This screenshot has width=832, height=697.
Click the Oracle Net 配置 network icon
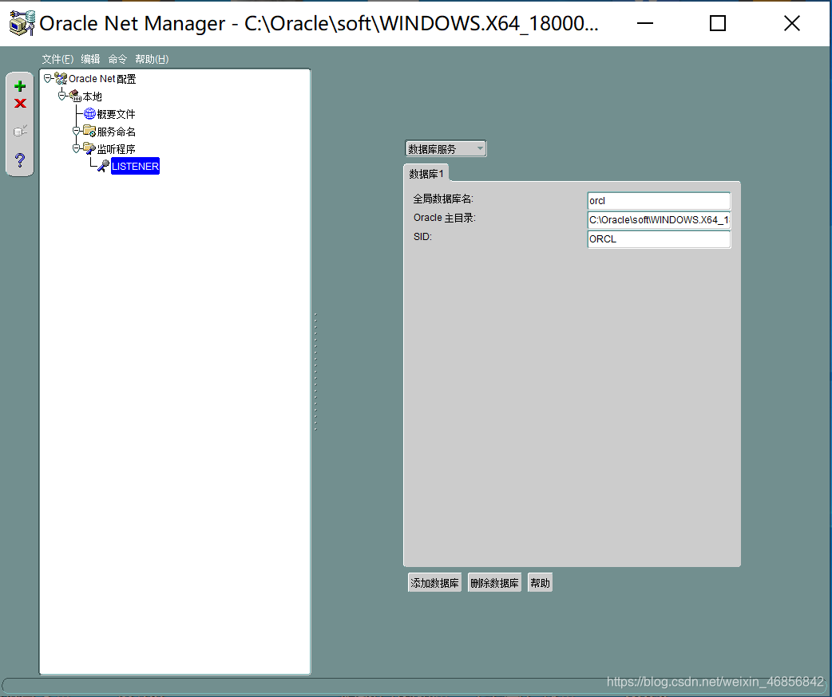click(x=61, y=79)
